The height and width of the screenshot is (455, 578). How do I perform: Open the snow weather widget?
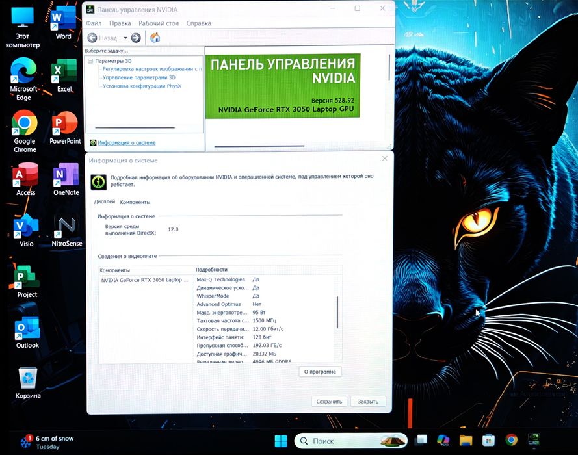[47, 442]
